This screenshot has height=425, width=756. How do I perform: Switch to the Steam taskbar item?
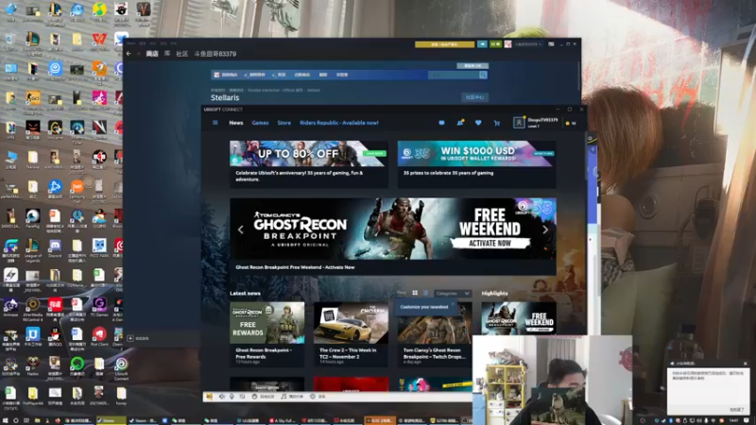111,420
